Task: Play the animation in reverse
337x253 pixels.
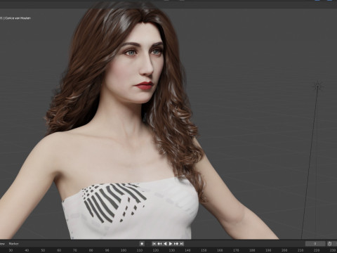Action: [165, 244]
